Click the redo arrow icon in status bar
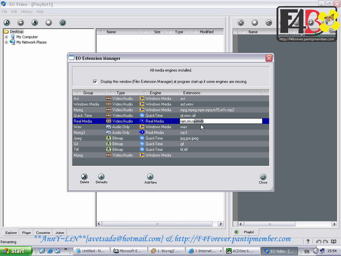The height and width of the screenshot is (256, 341). pyautogui.click(x=325, y=242)
